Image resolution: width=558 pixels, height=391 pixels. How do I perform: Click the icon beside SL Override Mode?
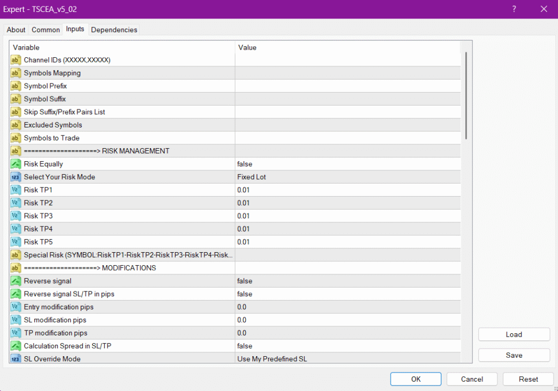[x=16, y=359]
